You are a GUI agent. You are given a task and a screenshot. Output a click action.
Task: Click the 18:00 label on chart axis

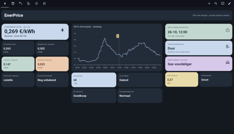[140, 67]
